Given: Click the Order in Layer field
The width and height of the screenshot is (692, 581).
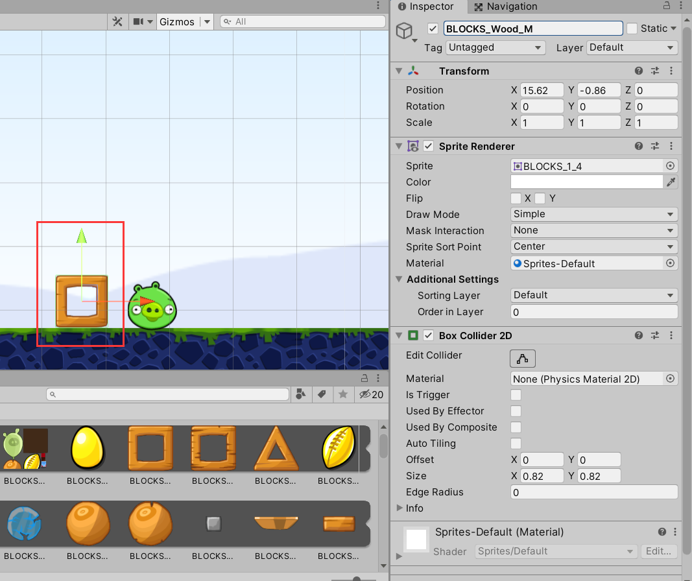Looking at the screenshot, I should [x=594, y=312].
